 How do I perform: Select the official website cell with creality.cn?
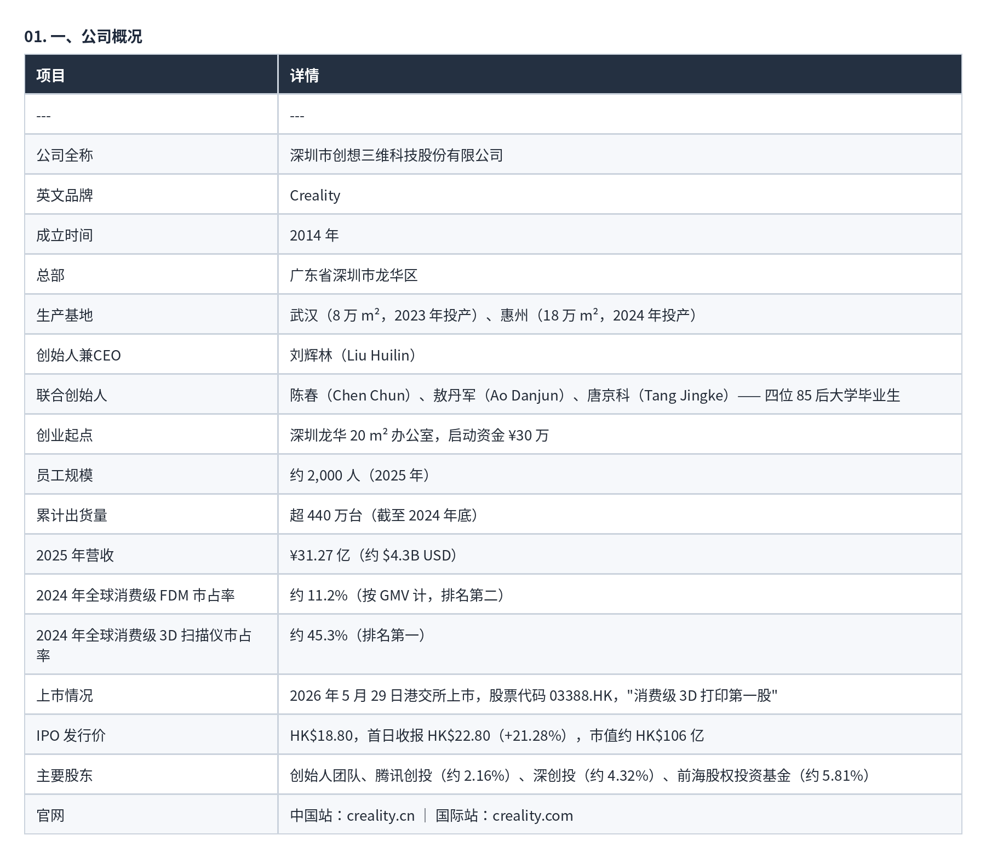coord(620,815)
